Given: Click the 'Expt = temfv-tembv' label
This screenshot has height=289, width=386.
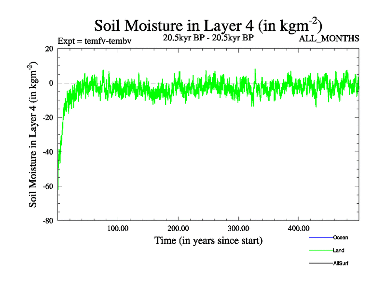Looking at the screenshot, I should coord(94,40).
